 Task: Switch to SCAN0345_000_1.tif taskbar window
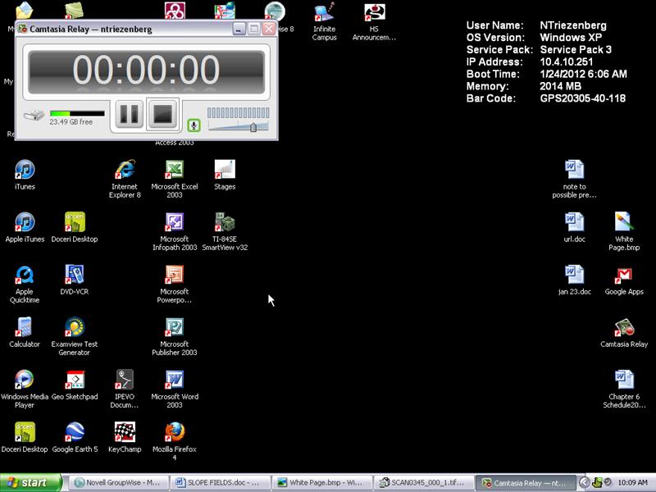(423, 482)
